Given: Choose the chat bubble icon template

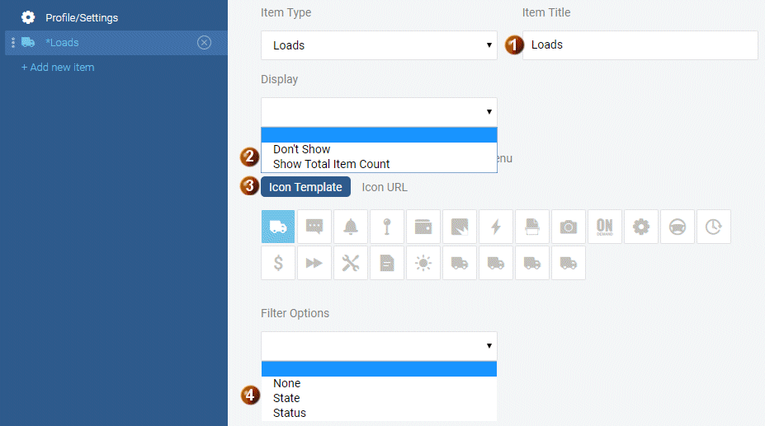Looking at the screenshot, I should 314,227.
